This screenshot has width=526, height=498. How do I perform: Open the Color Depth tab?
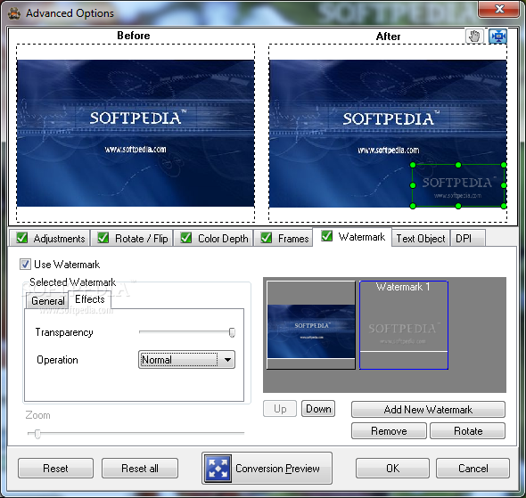213,238
